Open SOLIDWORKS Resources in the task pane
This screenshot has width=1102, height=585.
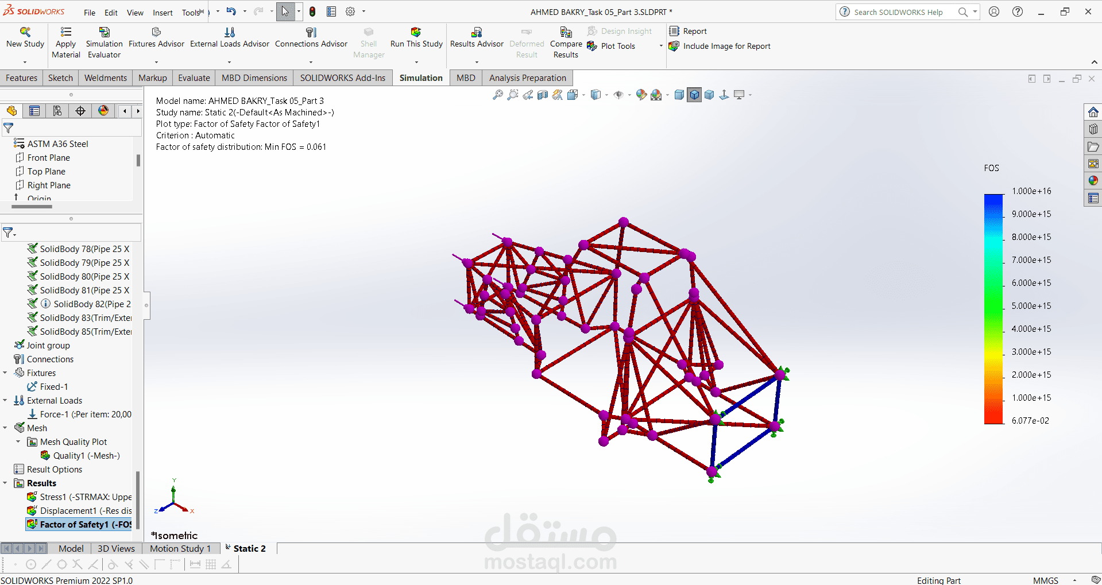1093,112
